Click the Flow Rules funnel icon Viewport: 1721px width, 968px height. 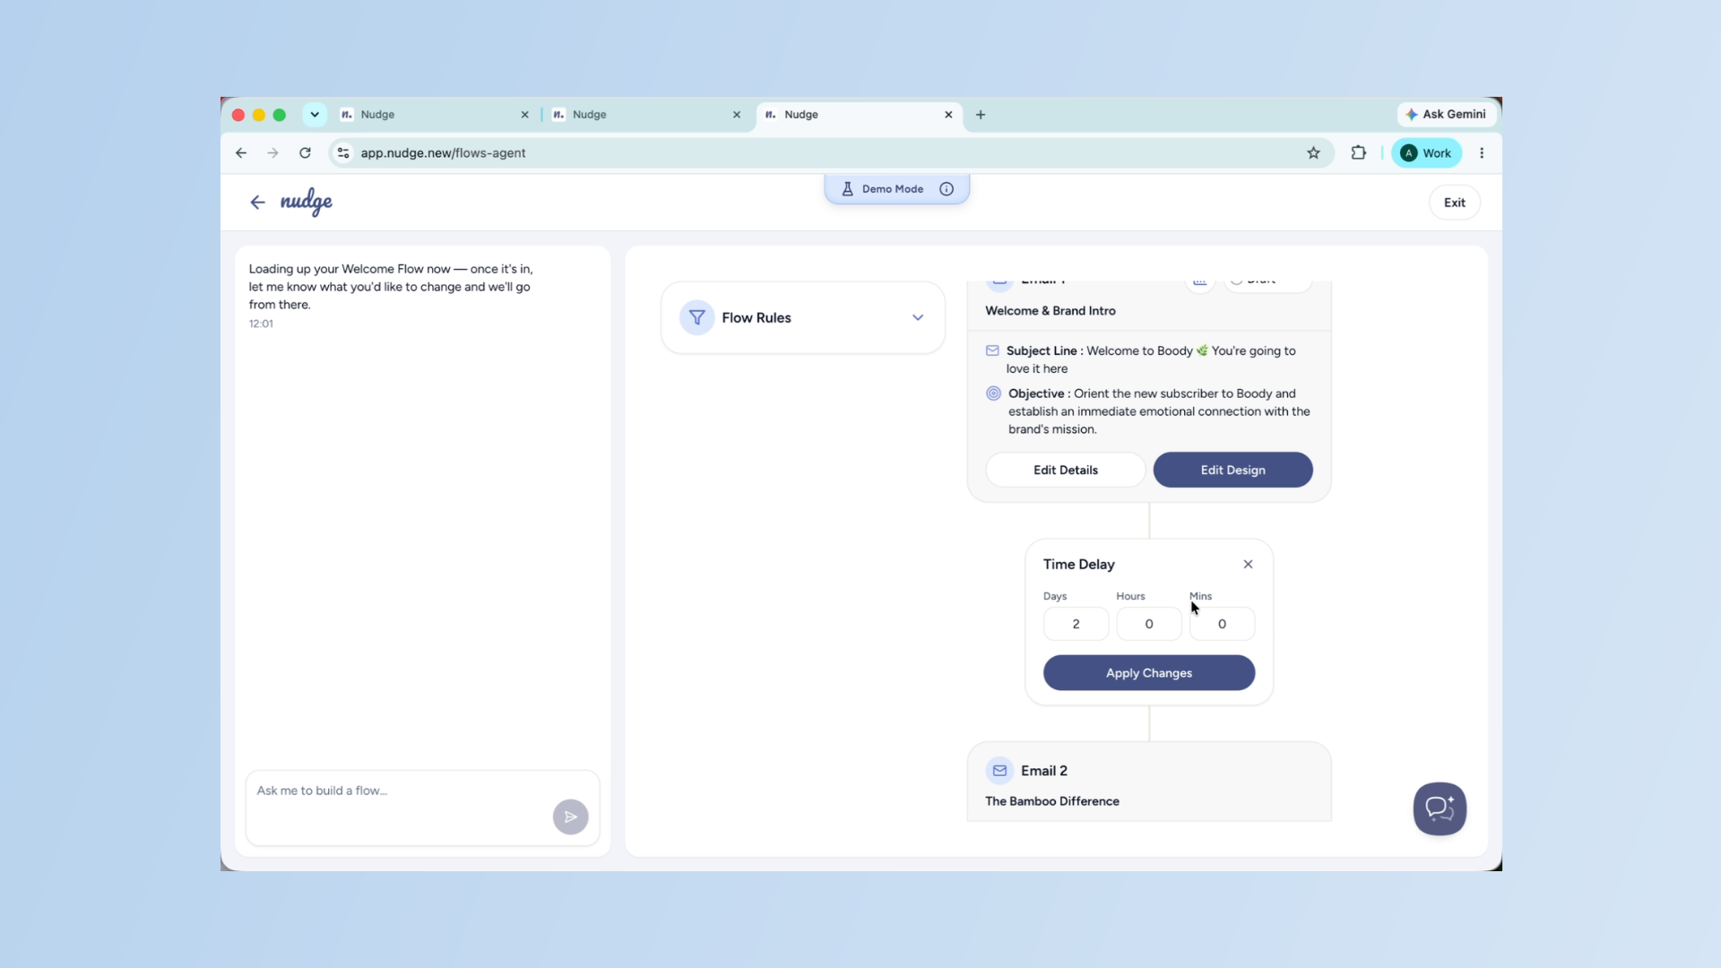coord(696,317)
